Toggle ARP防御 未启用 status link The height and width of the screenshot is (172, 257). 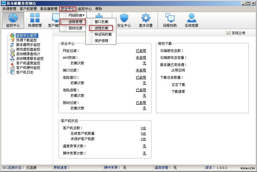click(x=141, y=58)
